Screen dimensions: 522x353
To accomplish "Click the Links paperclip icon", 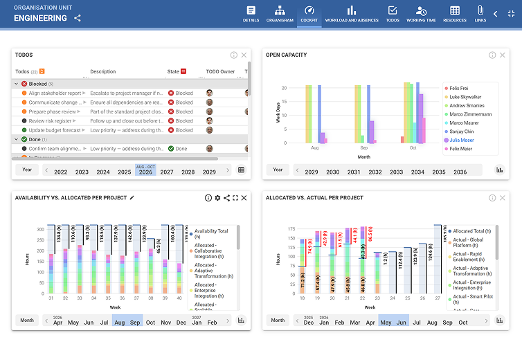I will point(480,10).
